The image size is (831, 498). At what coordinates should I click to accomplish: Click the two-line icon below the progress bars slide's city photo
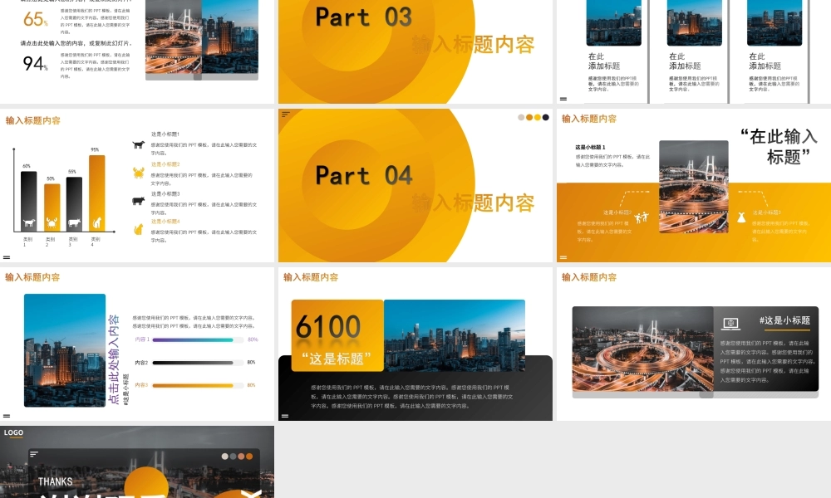pyautogui.click(x=7, y=416)
